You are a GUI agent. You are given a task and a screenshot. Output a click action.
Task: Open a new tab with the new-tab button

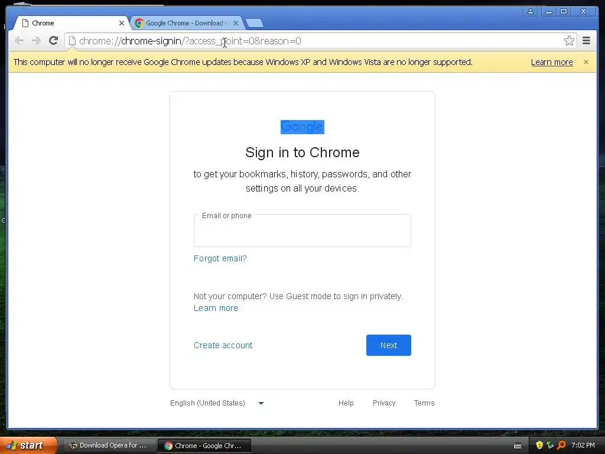[x=255, y=24]
